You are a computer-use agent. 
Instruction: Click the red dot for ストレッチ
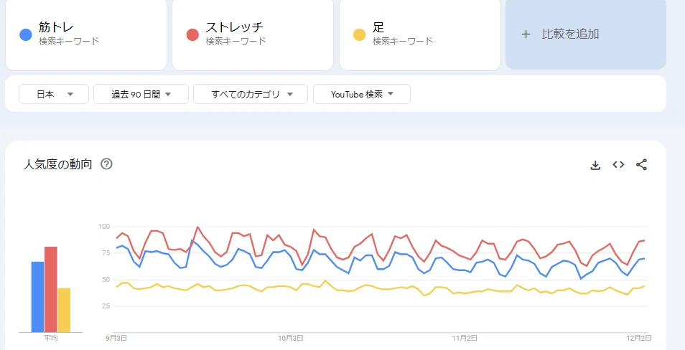[x=192, y=34]
